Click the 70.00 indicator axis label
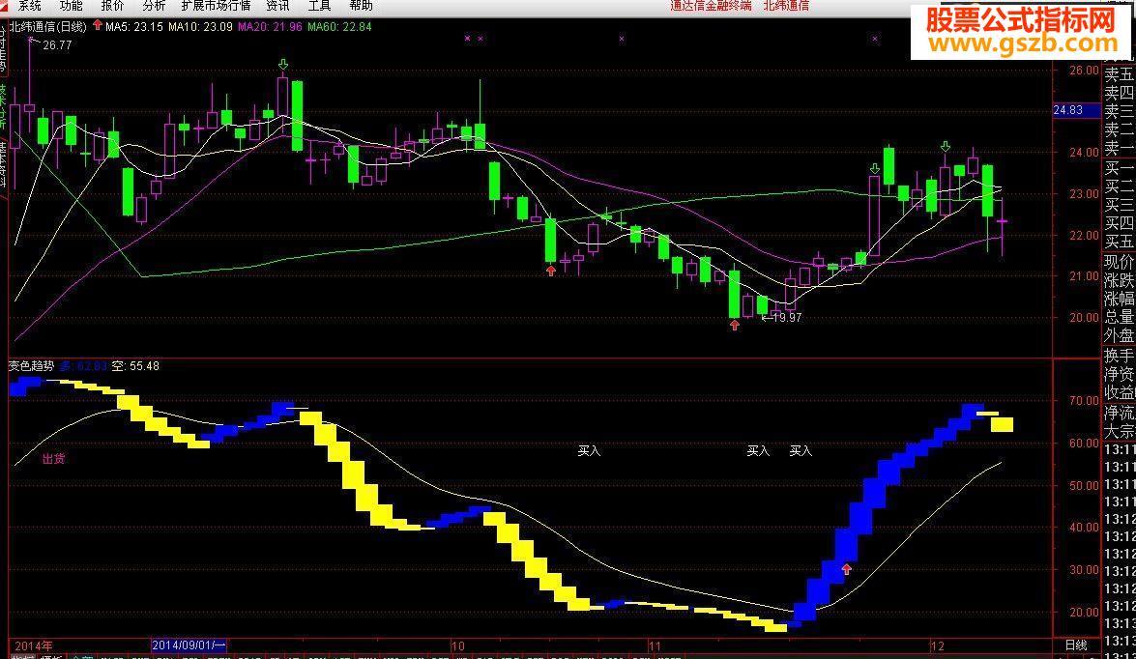1136x659 pixels. pos(1085,400)
